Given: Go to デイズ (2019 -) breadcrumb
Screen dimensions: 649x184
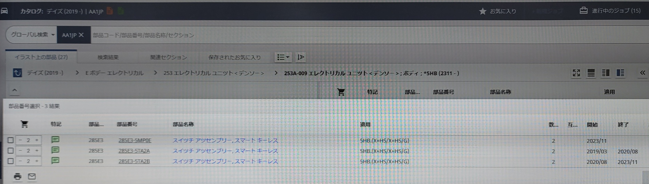Looking at the screenshot, I should tap(45, 73).
